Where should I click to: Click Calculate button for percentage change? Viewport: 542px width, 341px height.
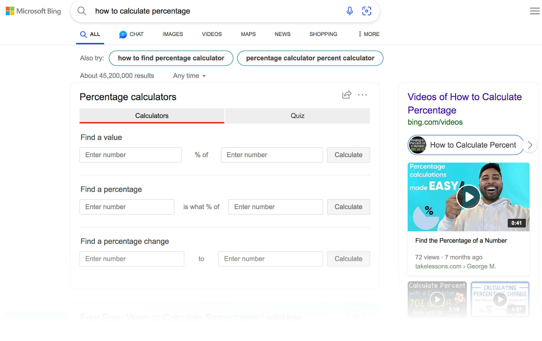coord(348,259)
